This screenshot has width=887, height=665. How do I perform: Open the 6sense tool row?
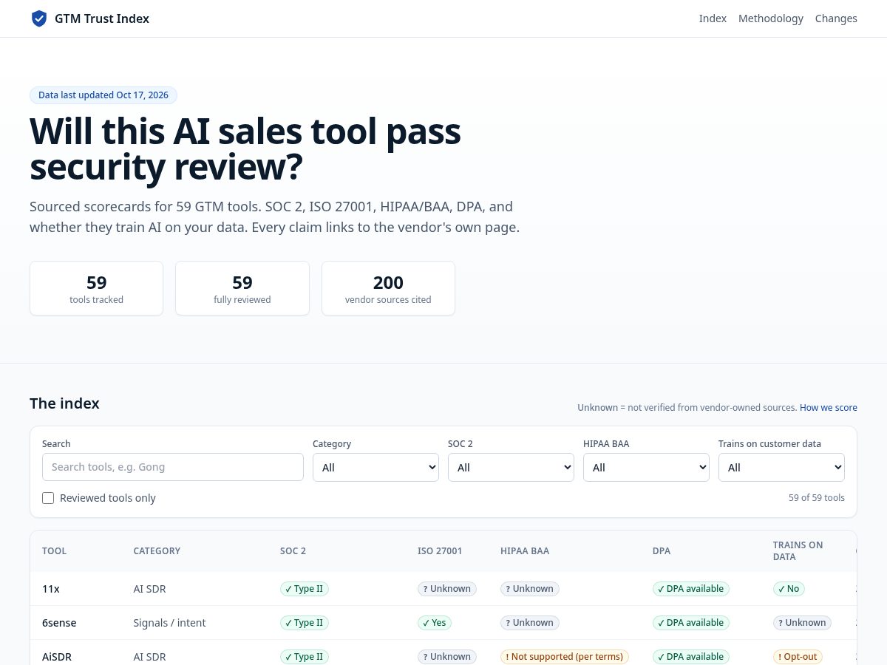[x=443, y=623]
